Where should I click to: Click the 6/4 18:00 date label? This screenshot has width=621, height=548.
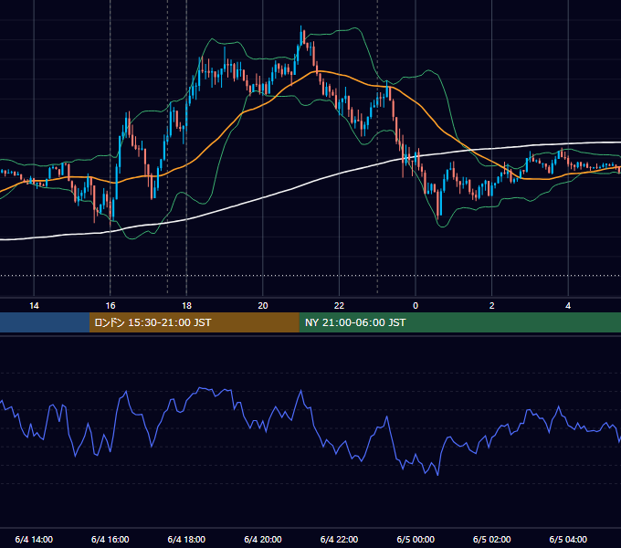186,539
